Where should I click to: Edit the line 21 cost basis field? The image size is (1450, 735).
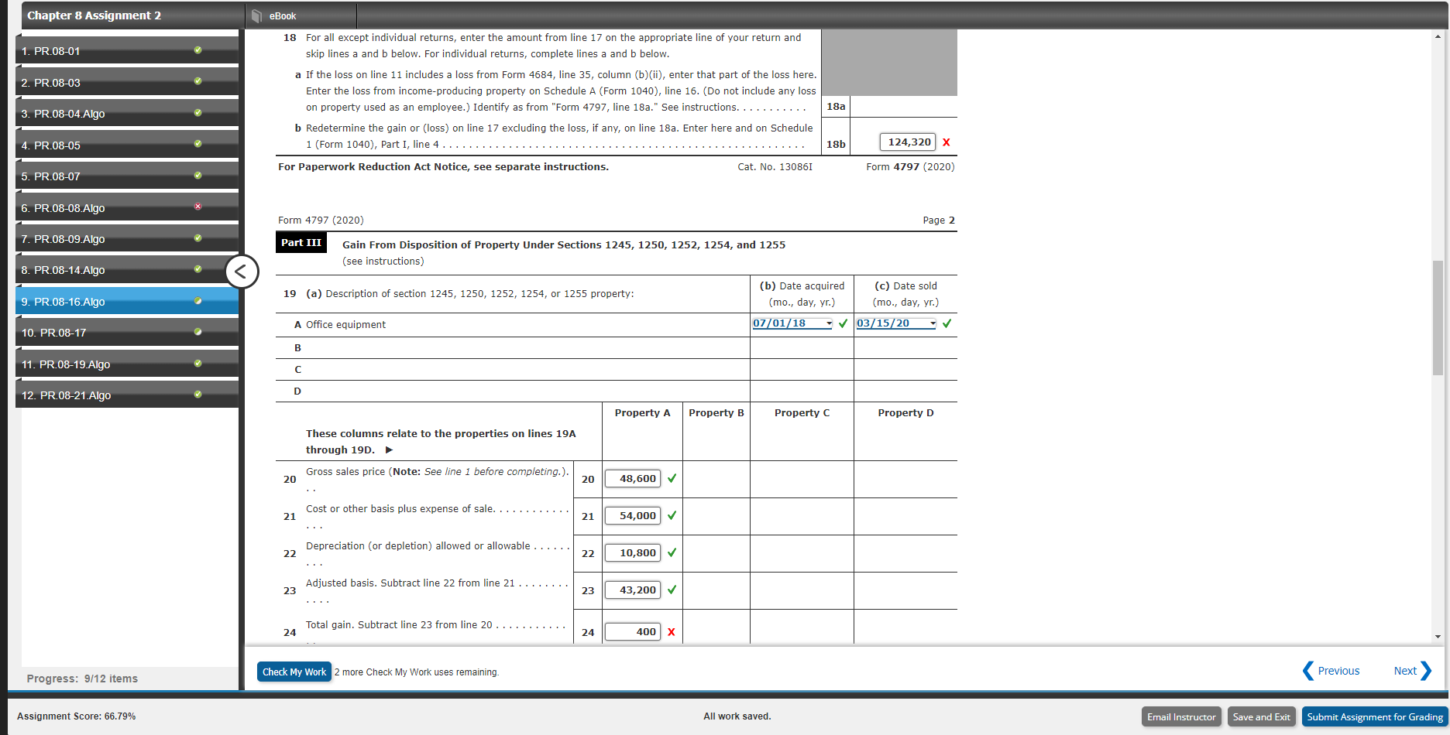click(x=633, y=515)
